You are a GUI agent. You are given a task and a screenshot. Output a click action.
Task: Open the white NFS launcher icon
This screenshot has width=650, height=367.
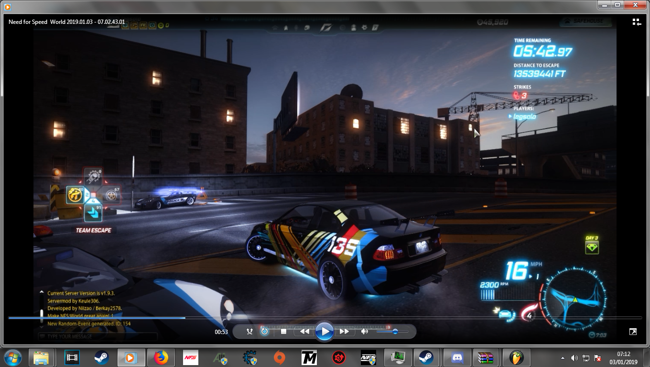(x=190, y=357)
